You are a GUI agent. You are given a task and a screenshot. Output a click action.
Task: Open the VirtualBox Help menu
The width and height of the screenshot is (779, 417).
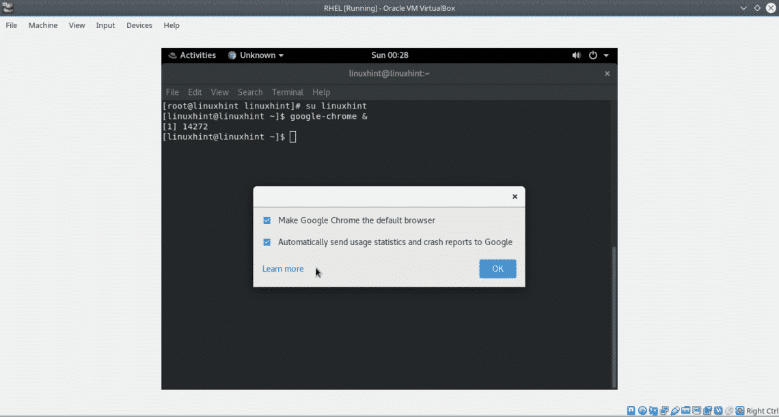tap(172, 25)
